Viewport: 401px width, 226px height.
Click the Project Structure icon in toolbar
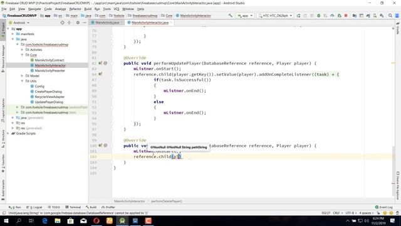(355, 16)
